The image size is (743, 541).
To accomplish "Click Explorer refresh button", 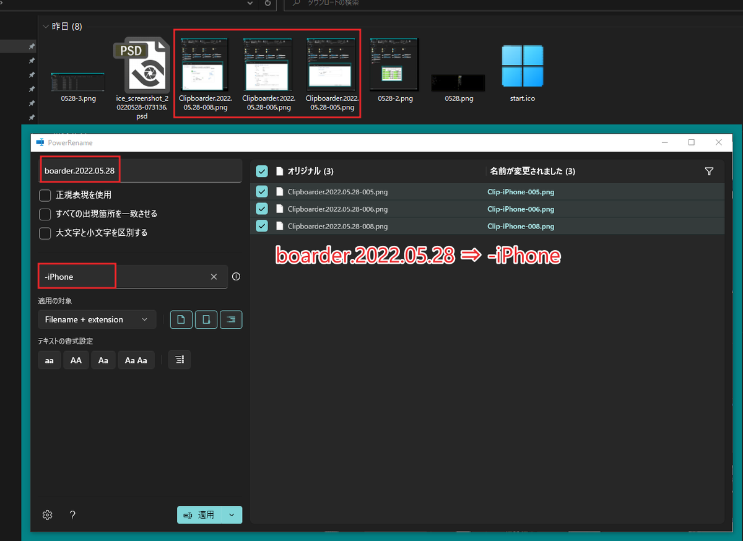I will point(267,3).
